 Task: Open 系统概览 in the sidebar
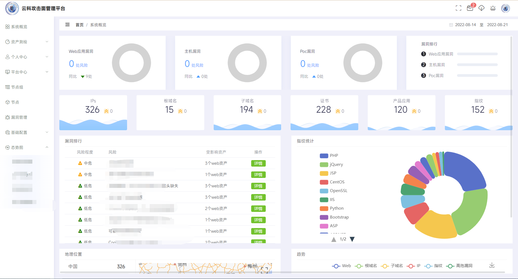pos(27,27)
